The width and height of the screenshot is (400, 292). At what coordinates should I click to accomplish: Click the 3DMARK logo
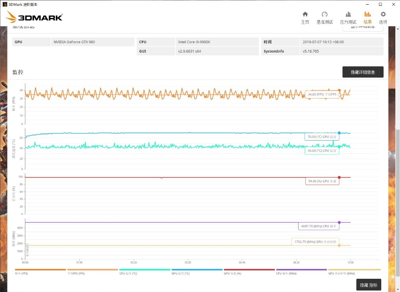34,17
